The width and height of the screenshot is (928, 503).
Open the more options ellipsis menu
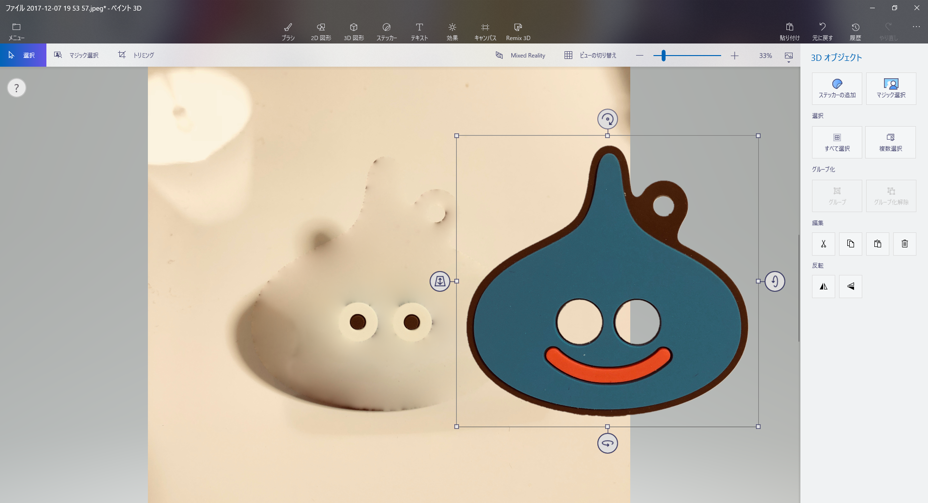916,27
